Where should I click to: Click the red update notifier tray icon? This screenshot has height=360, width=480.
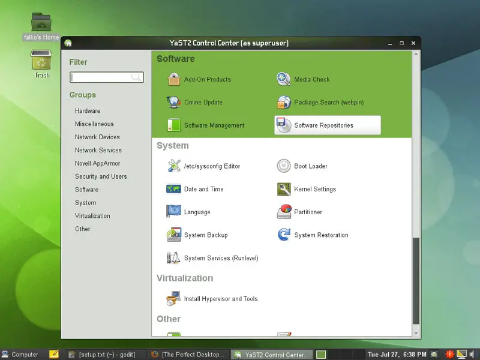449,355
